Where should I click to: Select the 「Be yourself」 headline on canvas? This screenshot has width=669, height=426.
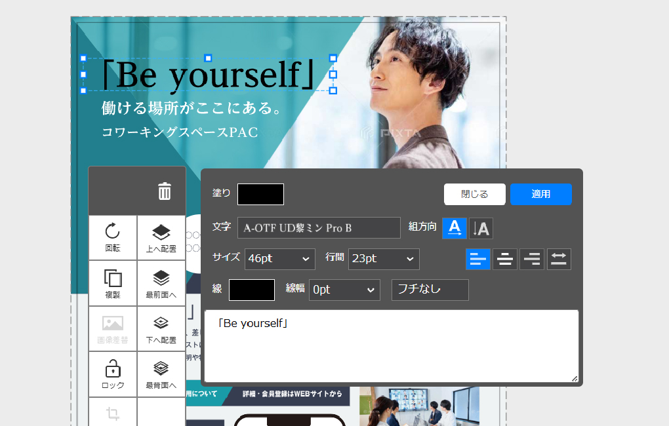pyautogui.click(x=208, y=75)
